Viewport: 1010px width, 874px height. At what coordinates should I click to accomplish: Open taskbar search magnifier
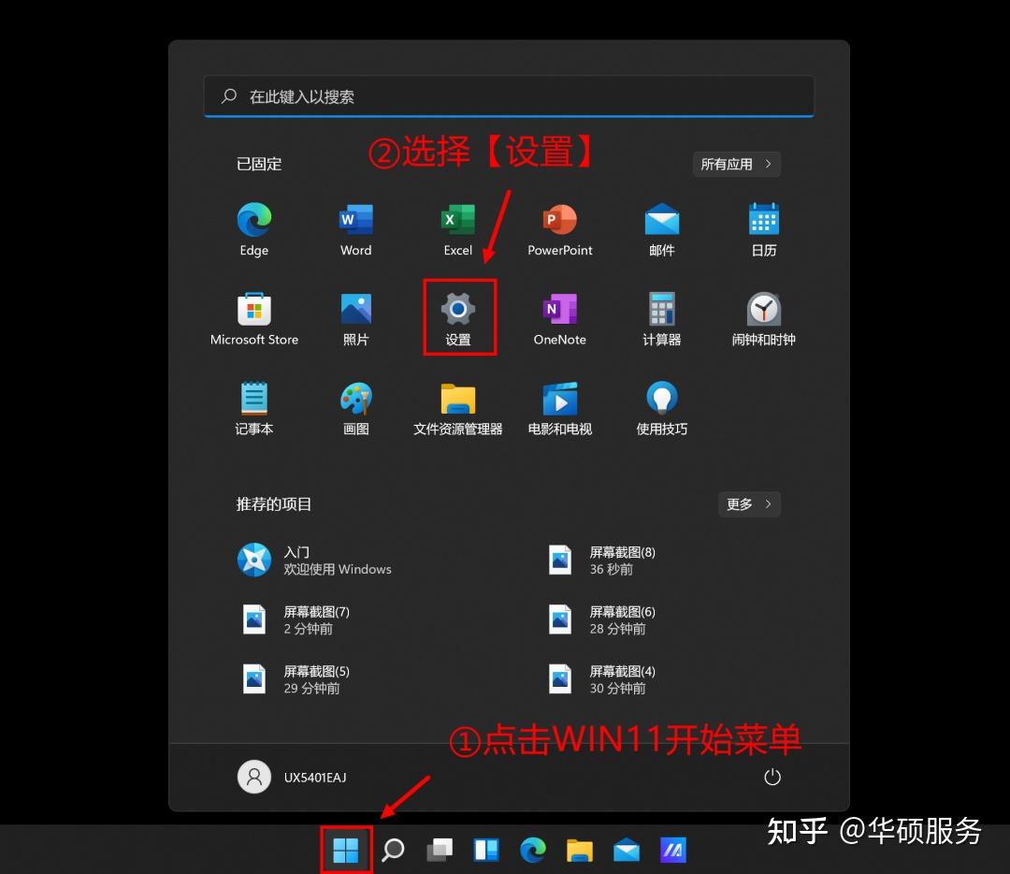pos(393,851)
